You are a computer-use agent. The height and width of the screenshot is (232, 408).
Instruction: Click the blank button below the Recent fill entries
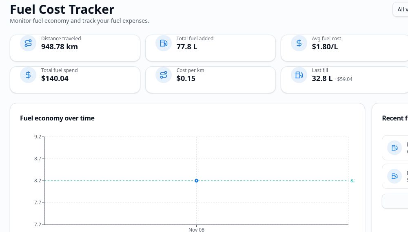pyautogui.click(x=395, y=201)
